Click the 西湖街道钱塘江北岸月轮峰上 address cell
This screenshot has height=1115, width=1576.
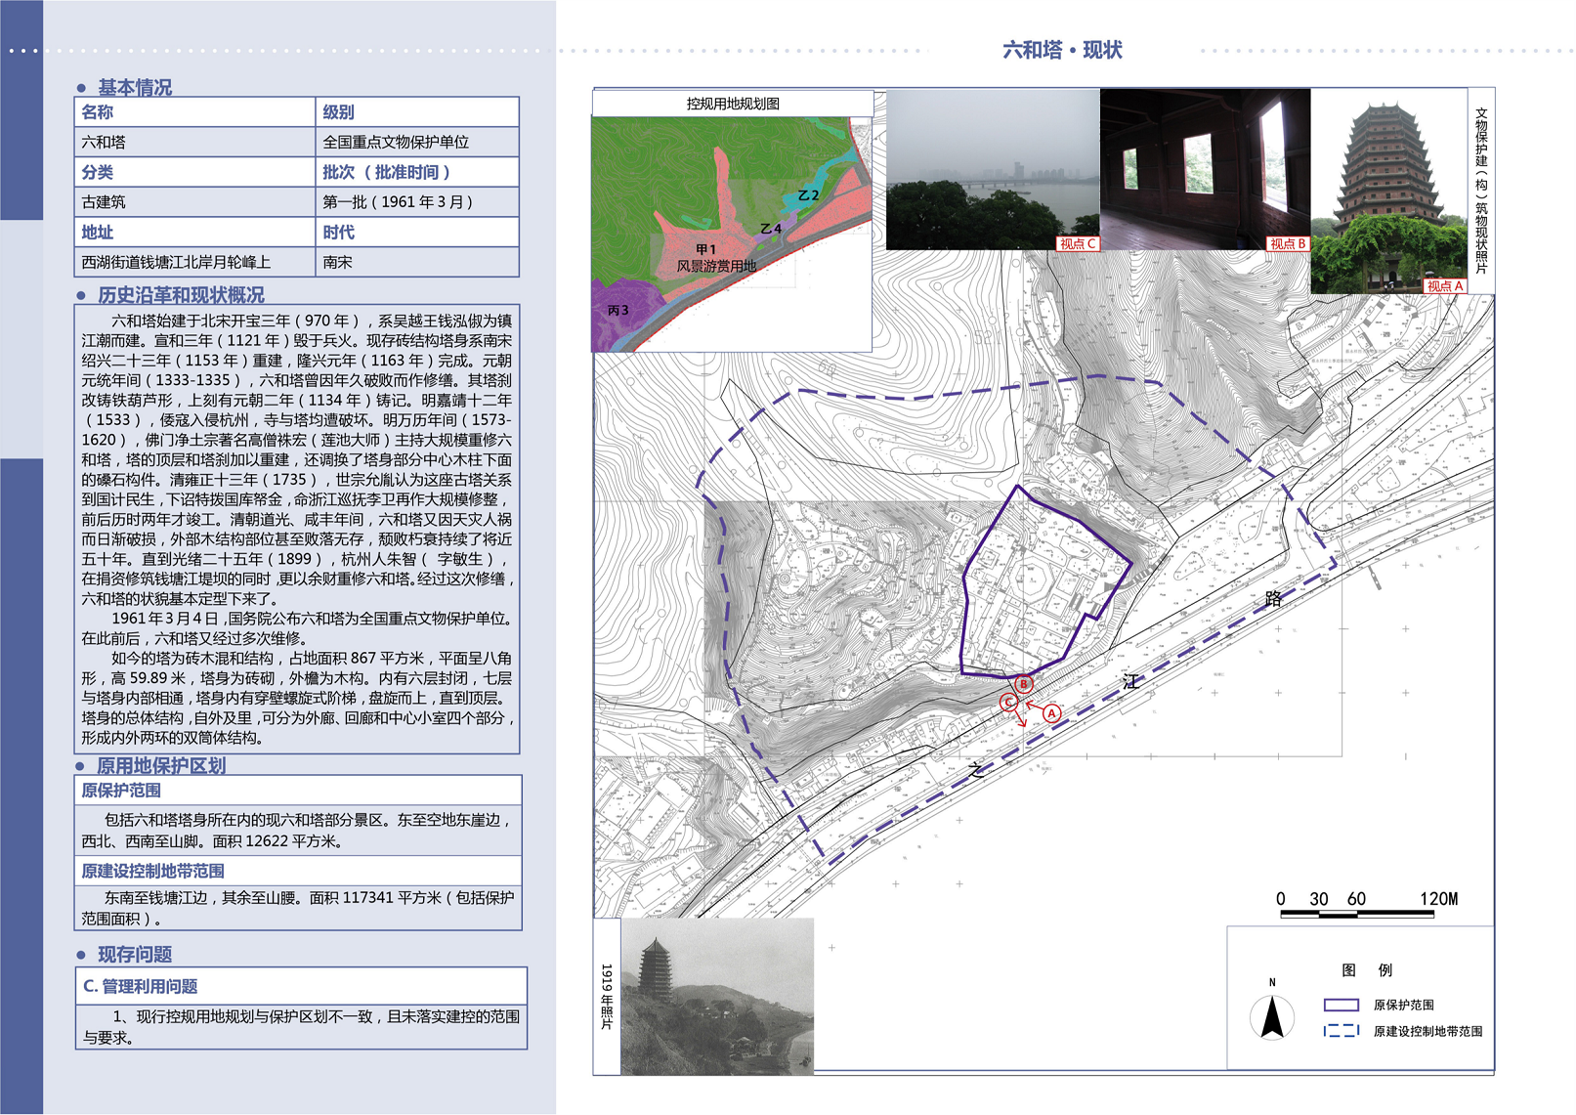click(x=195, y=262)
